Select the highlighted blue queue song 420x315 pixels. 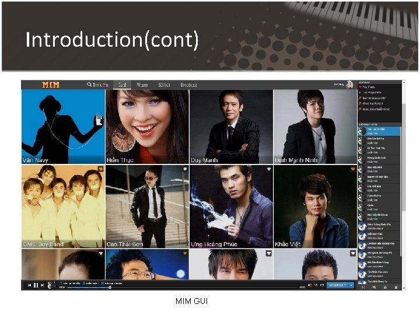point(379,131)
